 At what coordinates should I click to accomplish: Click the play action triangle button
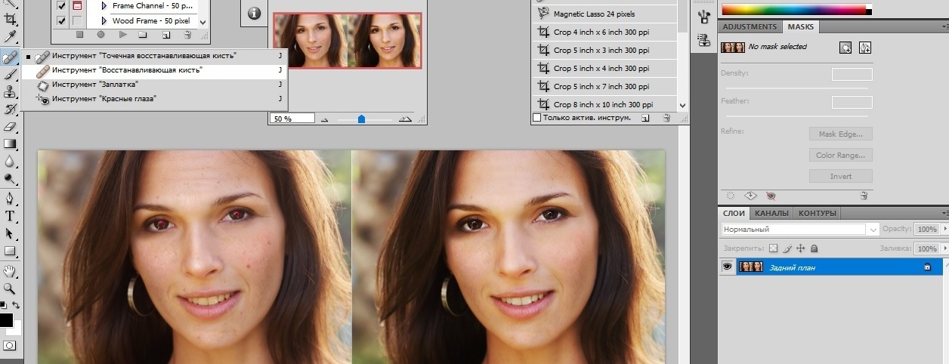[122, 35]
